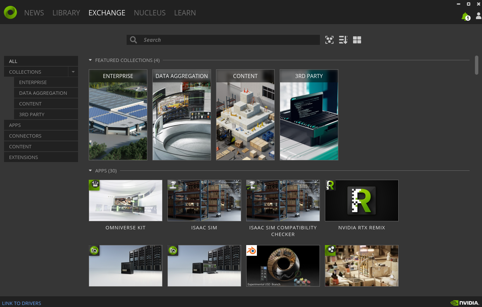Open the NVIDIA RTX REMIX thumbnail
482x307 pixels.
click(362, 201)
